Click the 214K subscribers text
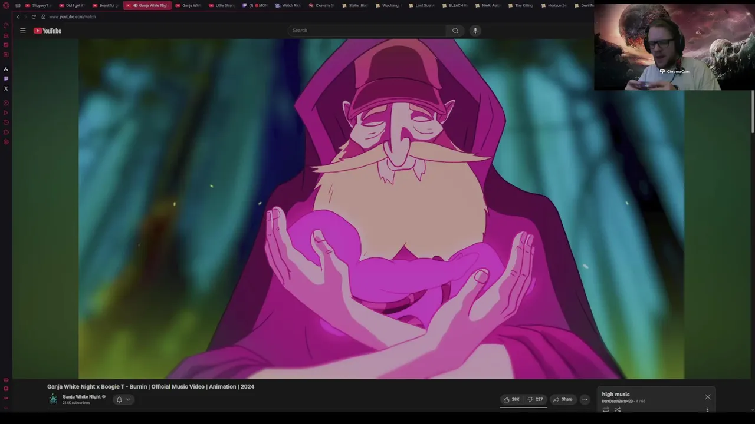The height and width of the screenshot is (424, 755). pyautogui.click(x=76, y=403)
